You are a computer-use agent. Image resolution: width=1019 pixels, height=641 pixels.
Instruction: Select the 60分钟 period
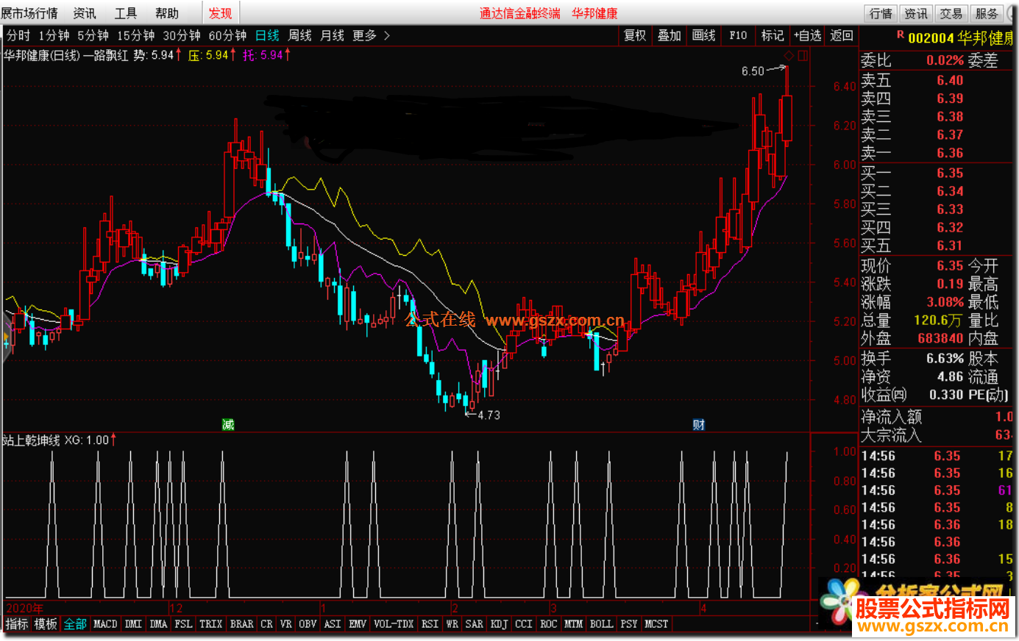click(227, 35)
